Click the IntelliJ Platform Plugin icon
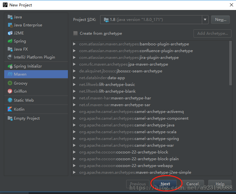236x194 pixels. tap(10, 57)
